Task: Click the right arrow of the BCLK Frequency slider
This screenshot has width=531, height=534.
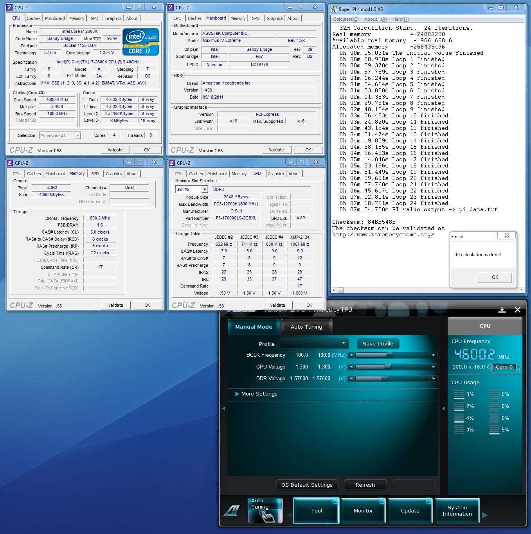Action: 434,355
